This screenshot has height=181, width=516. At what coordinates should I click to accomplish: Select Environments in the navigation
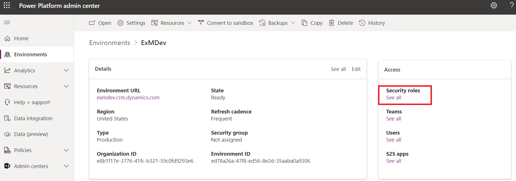[37, 54]
